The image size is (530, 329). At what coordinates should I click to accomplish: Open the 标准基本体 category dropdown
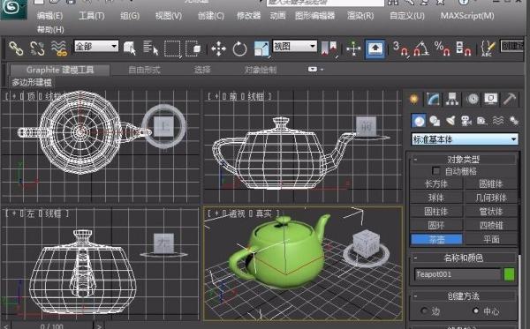point(465,139)
